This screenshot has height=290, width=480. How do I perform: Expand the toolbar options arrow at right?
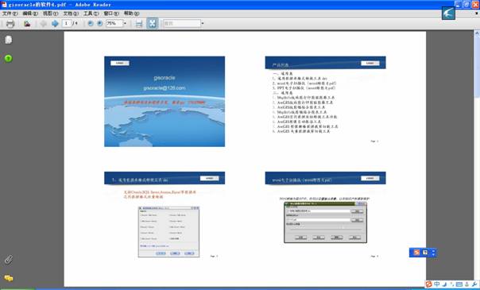pos(476,14)
